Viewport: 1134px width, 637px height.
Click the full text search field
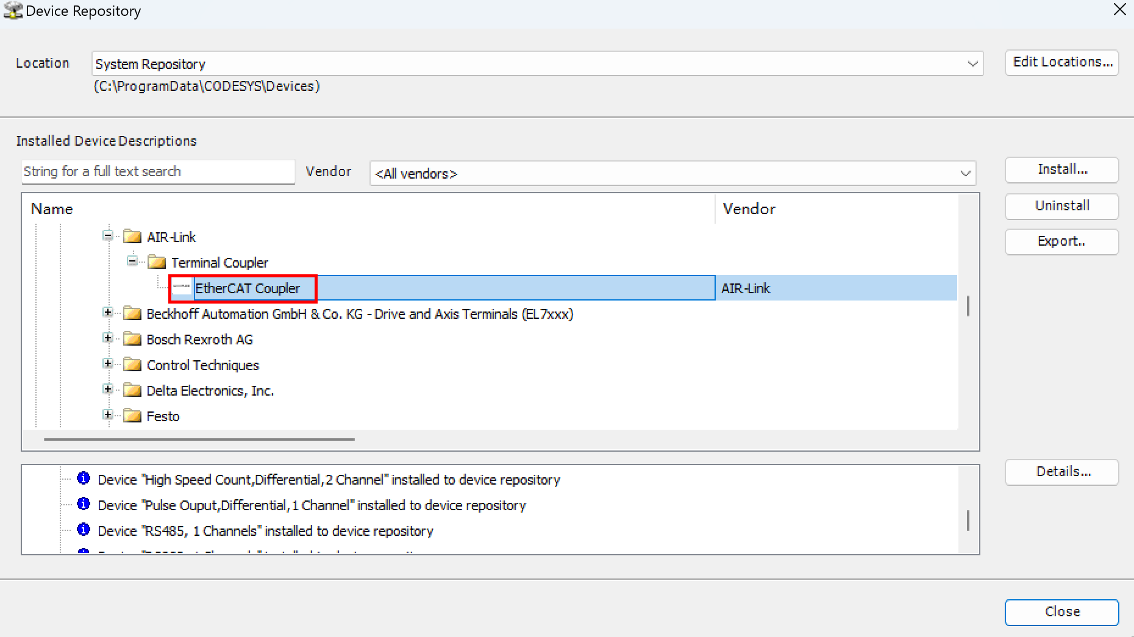click(158, 172)
